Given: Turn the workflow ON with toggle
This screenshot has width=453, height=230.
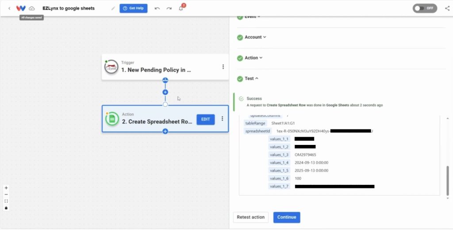Looking at the screenshot, I should pos(425,8).
